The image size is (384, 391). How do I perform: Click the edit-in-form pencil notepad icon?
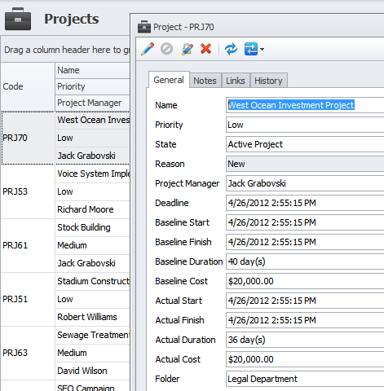tap(188, 49)
